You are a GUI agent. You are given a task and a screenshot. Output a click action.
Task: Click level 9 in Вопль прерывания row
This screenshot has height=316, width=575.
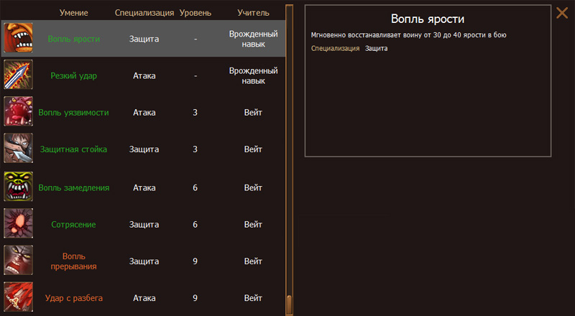[x=195, y=261]
